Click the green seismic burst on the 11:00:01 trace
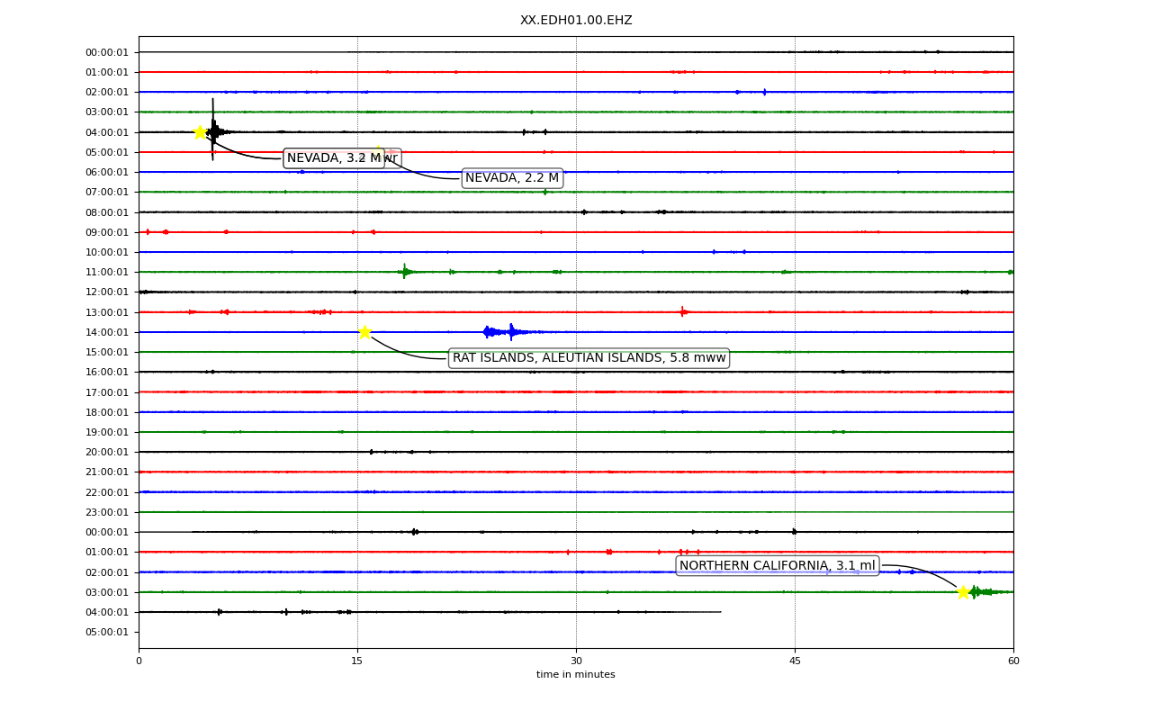Viewport: 1152px width, 720px height. (406, 271)
